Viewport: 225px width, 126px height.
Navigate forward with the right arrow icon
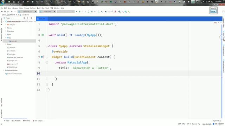pyautogui.click(x=15, y=12)
